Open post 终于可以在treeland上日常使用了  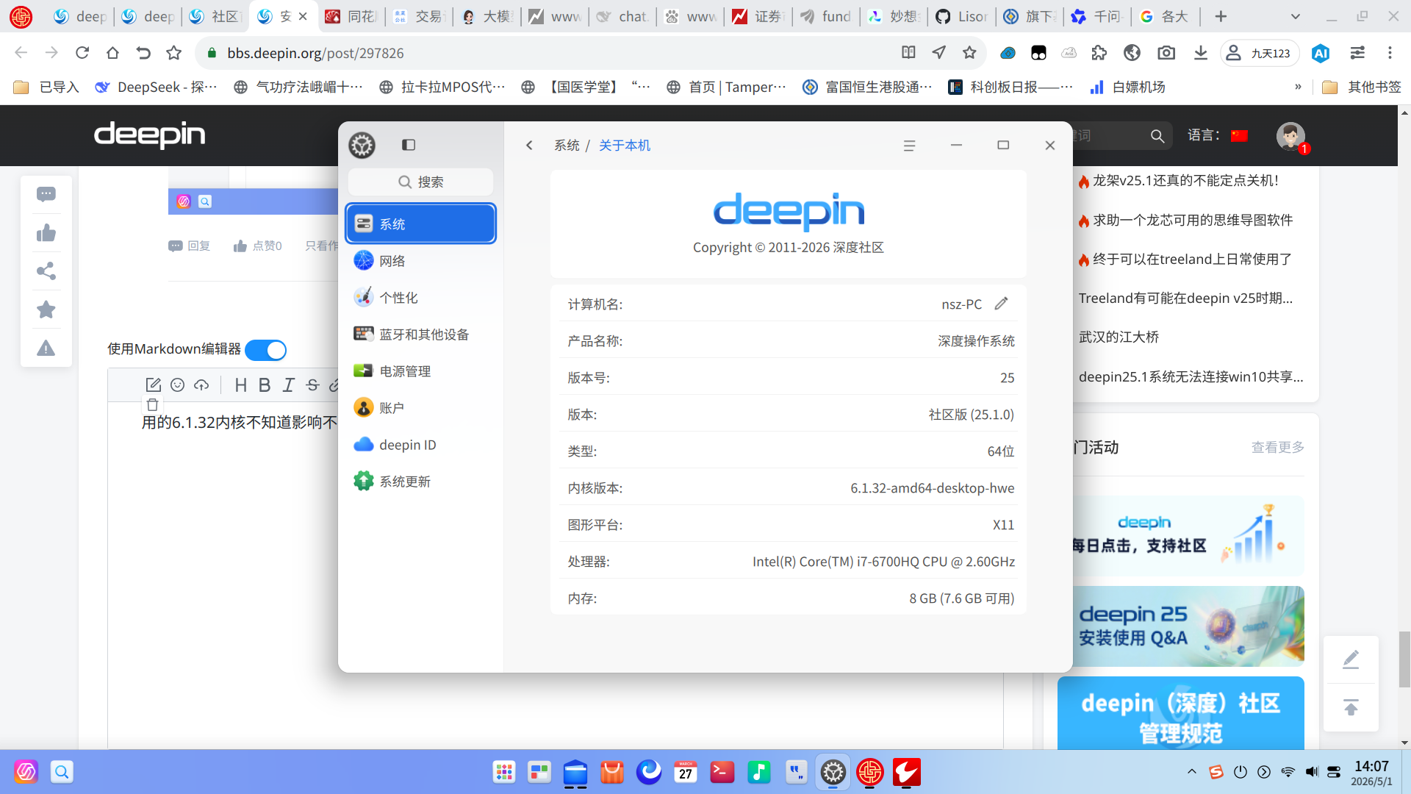(x=1192, y=259)
